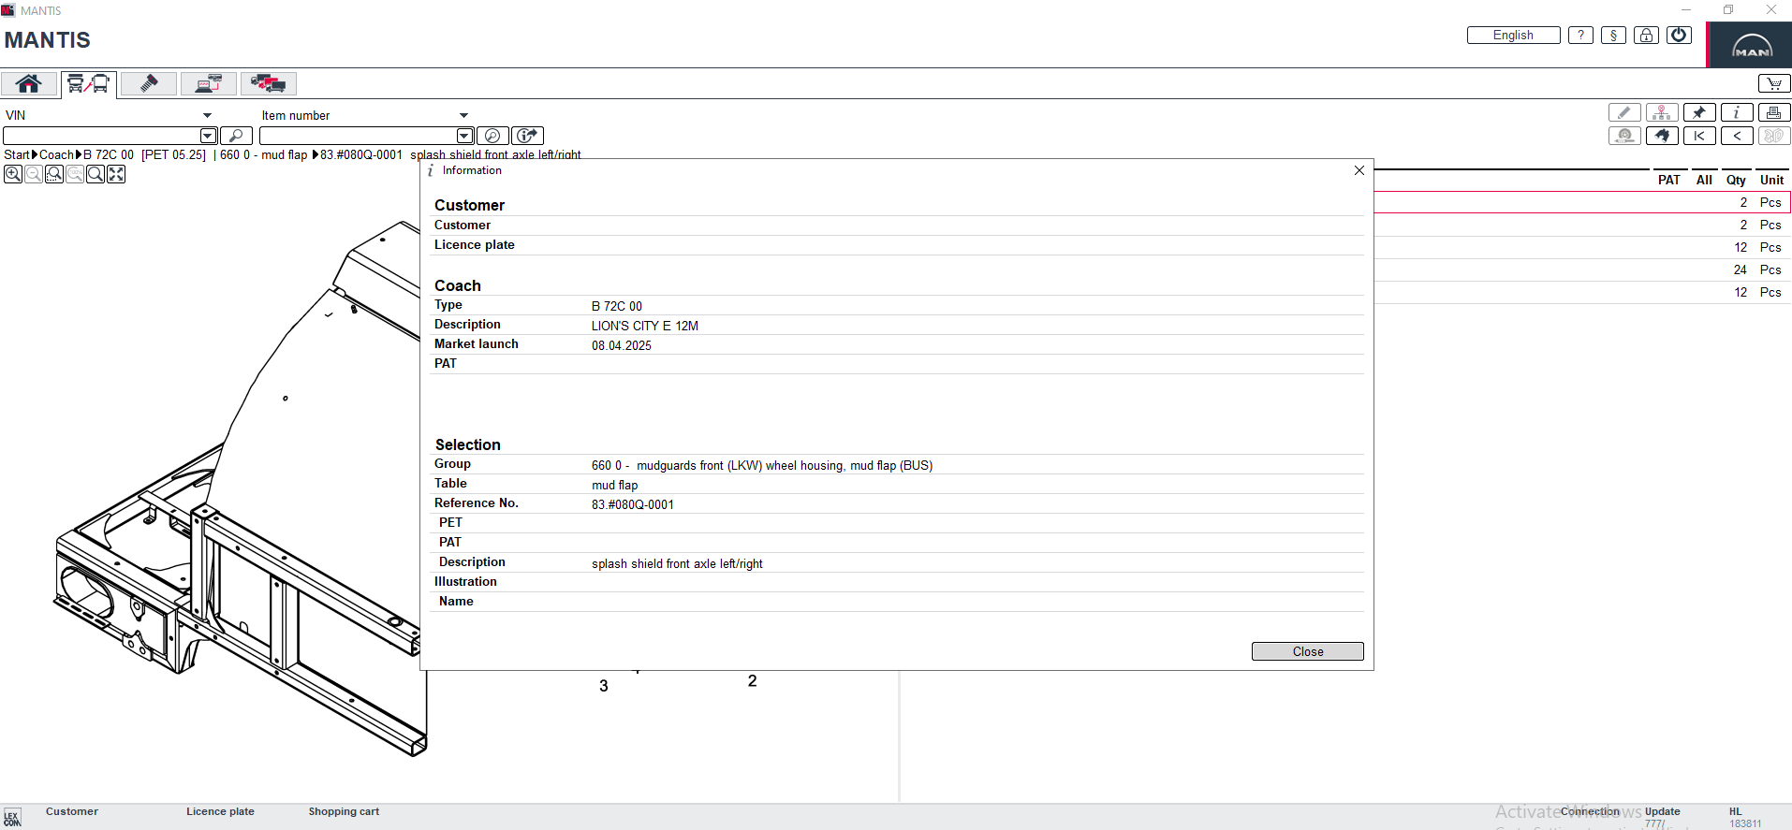Click the pencil edit icon
Screen dimensions: 1792x830
[x=1624, y=112]
